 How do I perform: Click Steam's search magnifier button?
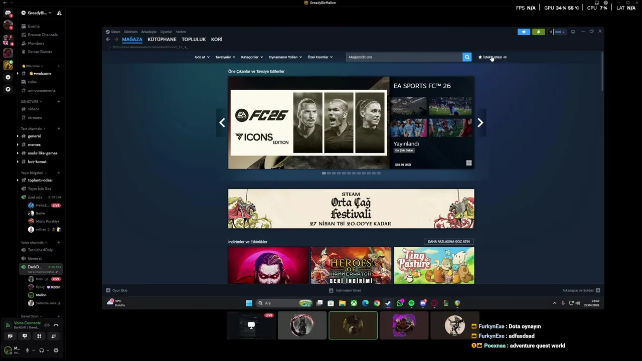click(x=467, y=57)
